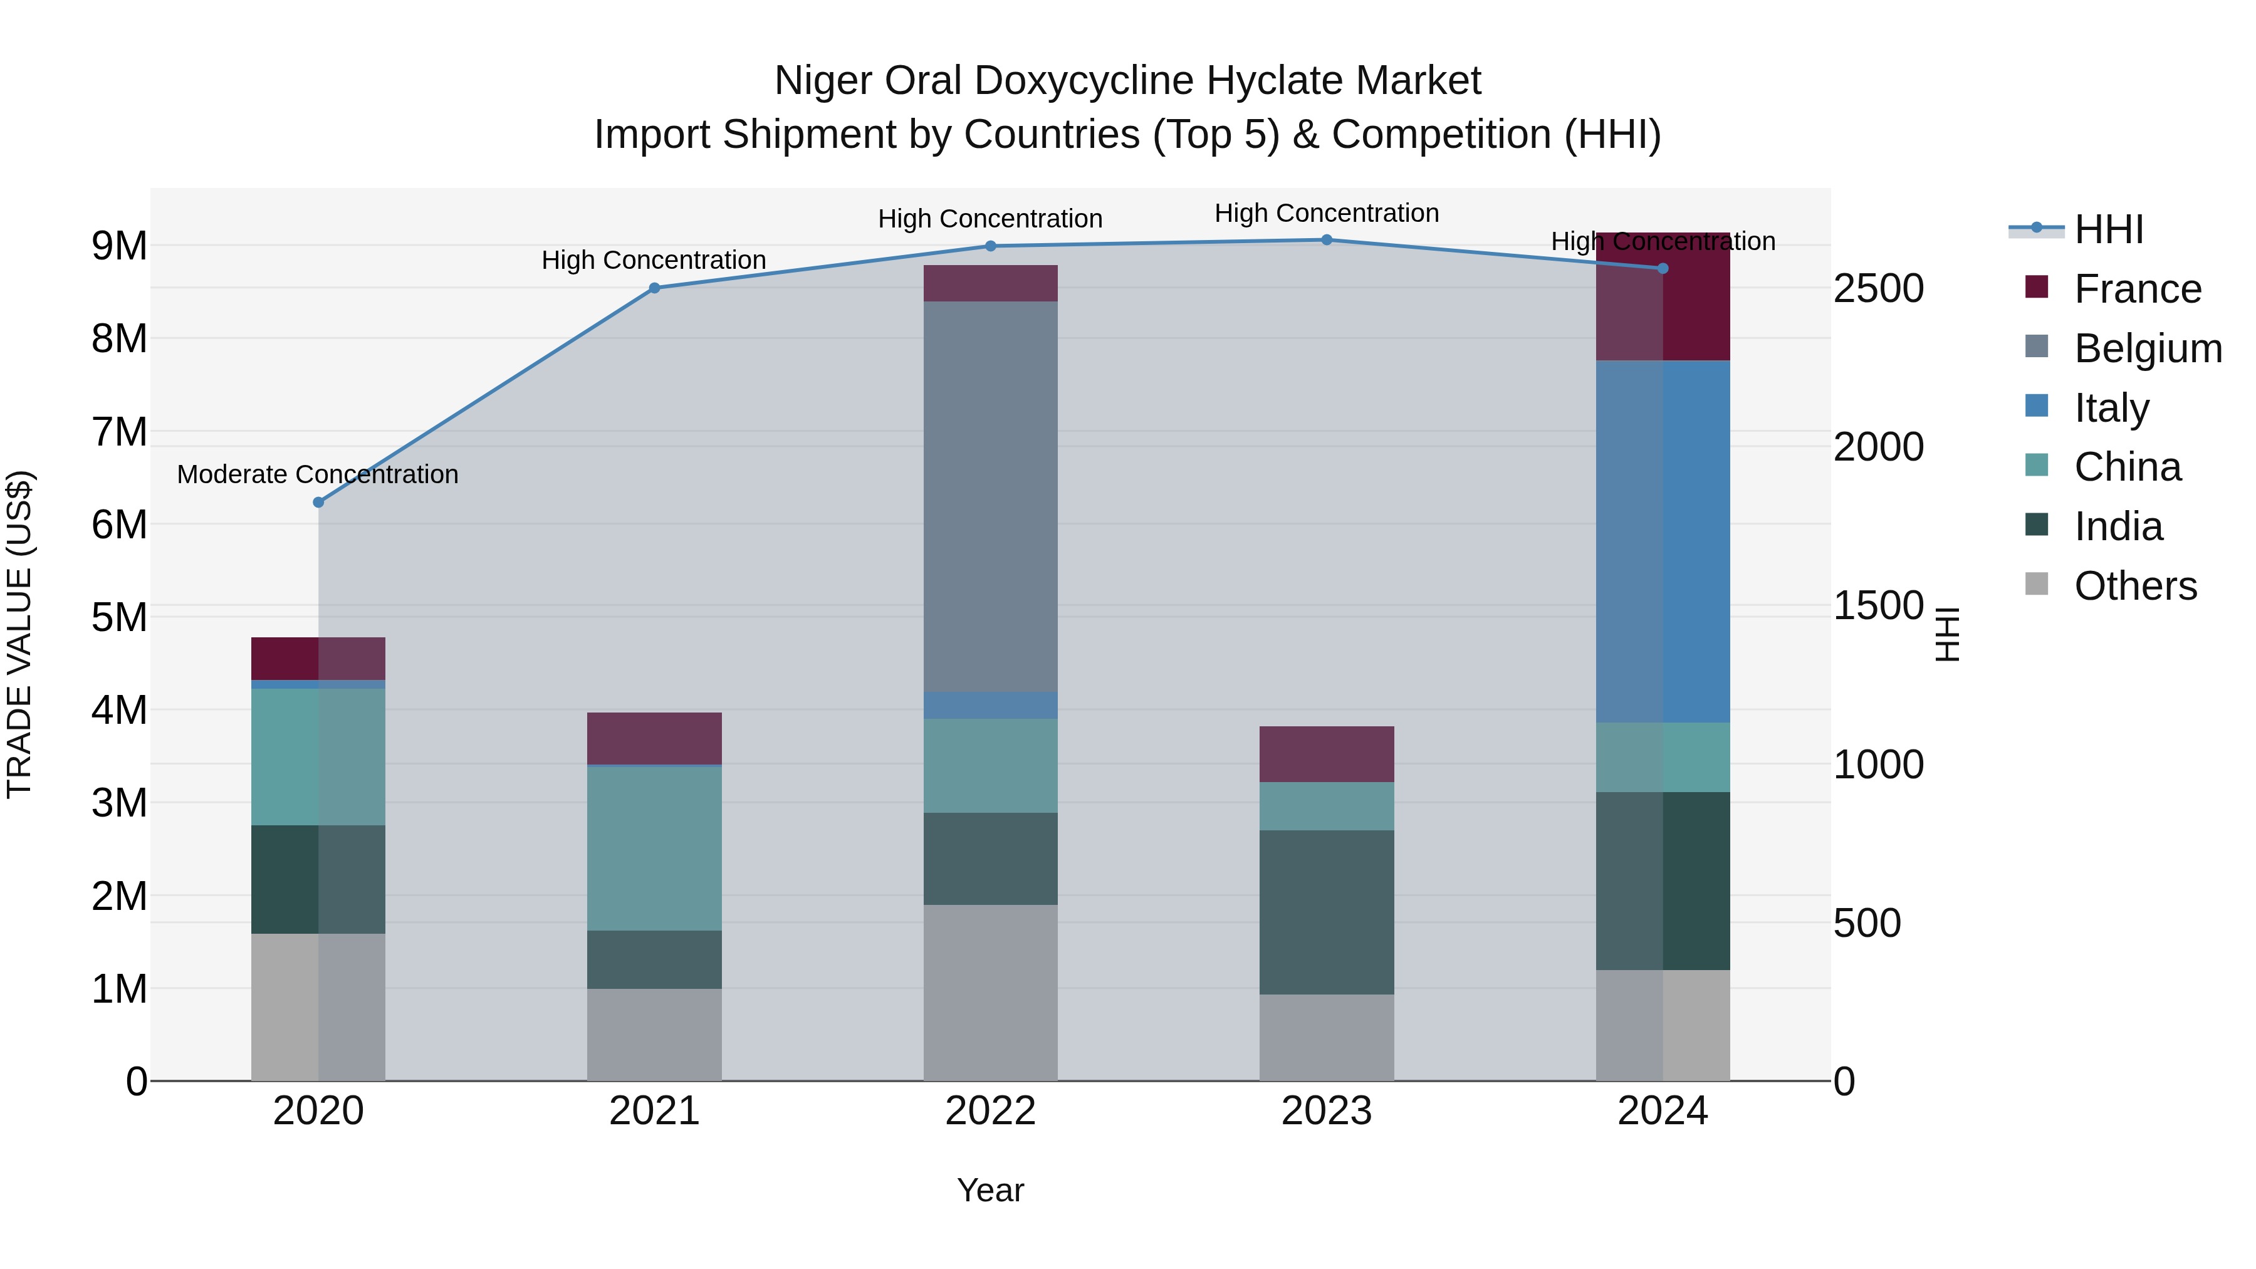Click the Others segment of the 2022 bar
Viewport: 2256px width, 1269px height.
(991, 992)
